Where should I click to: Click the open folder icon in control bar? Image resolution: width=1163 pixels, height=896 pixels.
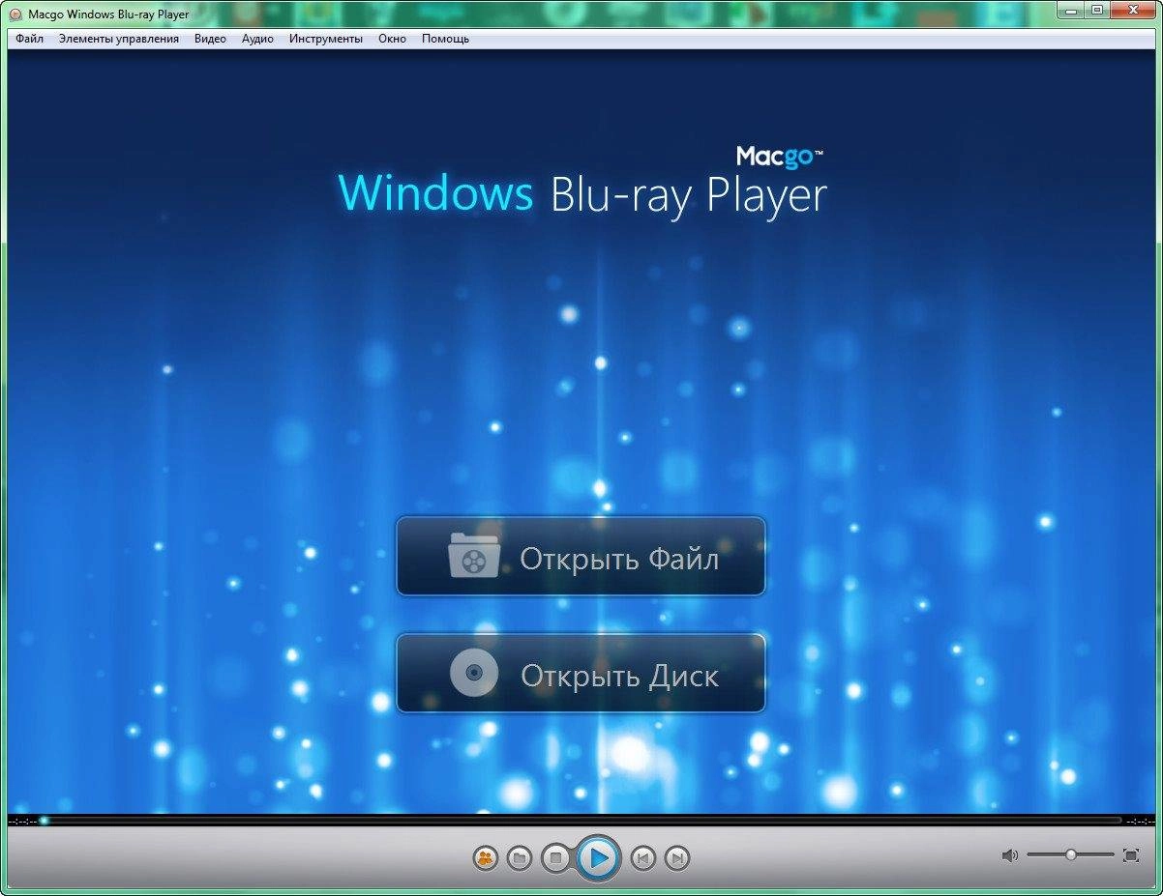tap(520, 857)
